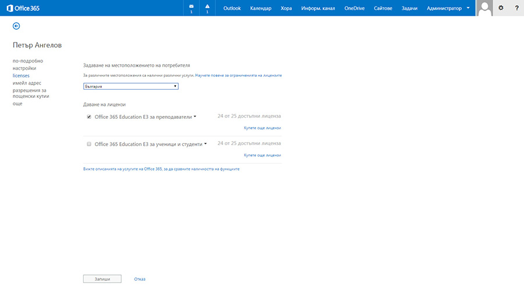This screenshot has height=286, width=524.
Task: Check Office 365 Education E3 за ученици и студенти
Action: [x=89, y=144]
